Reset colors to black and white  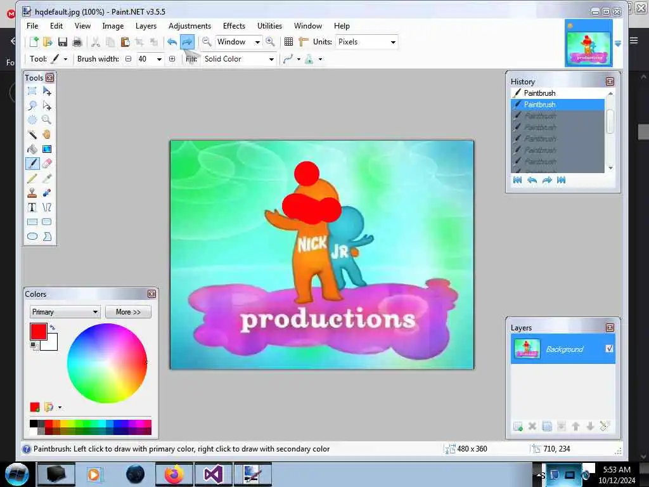(33, 344)
